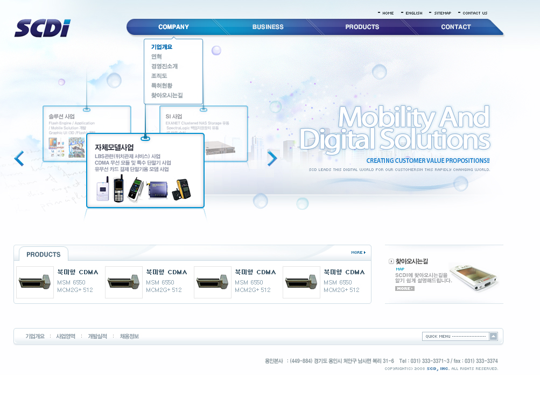Click the SITEMAP link at top

443,13
